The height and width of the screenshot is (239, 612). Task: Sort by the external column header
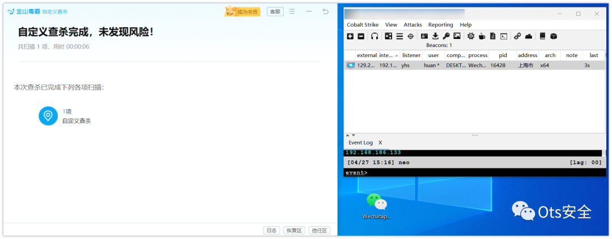(367, 55)
